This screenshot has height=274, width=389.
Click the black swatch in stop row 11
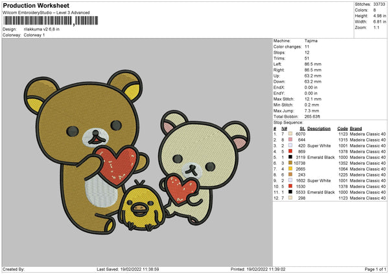coord(290,192)
